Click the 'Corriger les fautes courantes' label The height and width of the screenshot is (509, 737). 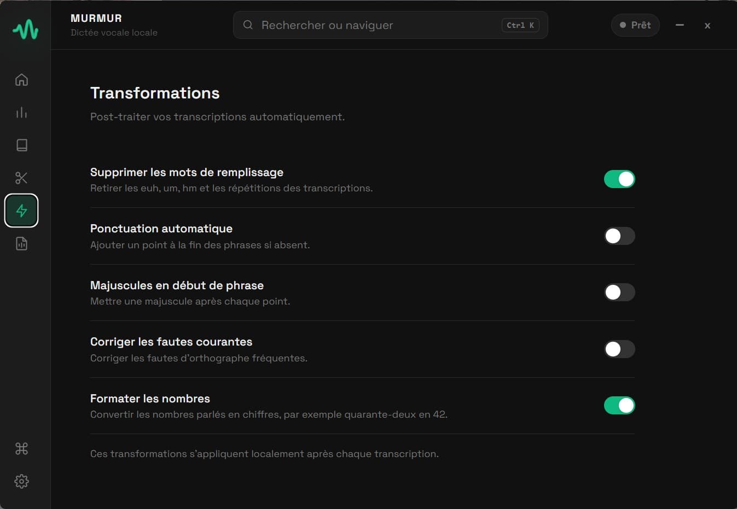point(171,342)
